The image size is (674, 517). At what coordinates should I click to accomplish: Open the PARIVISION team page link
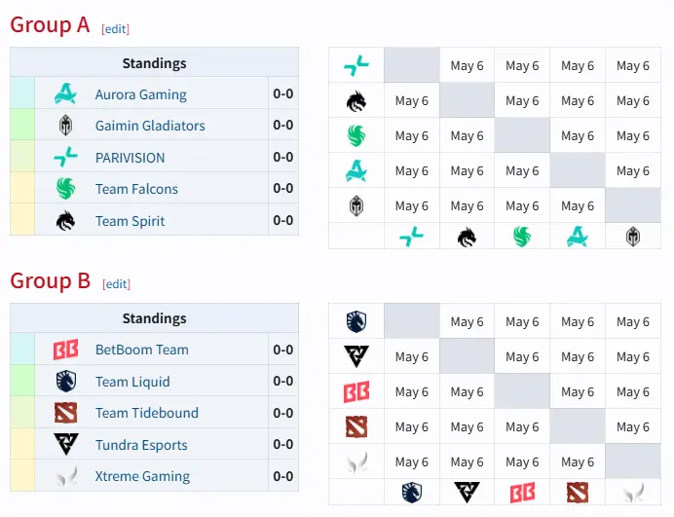click(x=131, y=158)
